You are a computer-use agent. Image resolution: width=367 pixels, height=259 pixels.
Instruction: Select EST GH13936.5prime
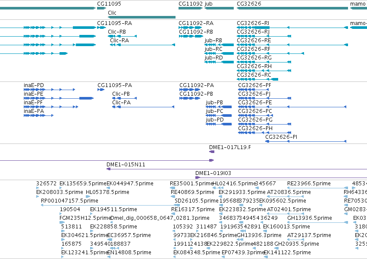click(309, 218)
